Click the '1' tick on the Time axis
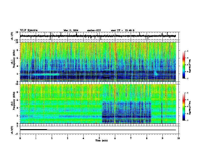The height and width of the screenshot is (155, 201). [x=36, y=138]
